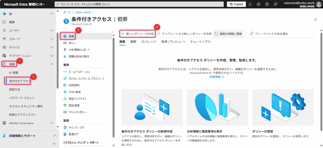Screen dimensions: 323x148
Task: Open the more options ellipsis by title
Action: pyautogui.click(x=134, y=19)
